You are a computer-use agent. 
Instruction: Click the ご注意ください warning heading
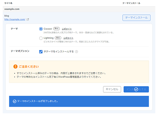point(29,67)
